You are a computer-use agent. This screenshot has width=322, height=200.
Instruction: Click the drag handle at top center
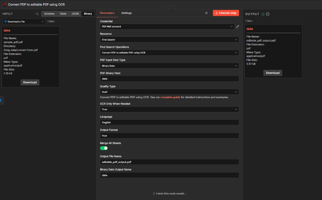coord(169,8)
